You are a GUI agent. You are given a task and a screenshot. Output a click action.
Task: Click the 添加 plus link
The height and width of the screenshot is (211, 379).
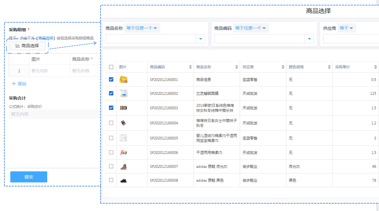19,84
